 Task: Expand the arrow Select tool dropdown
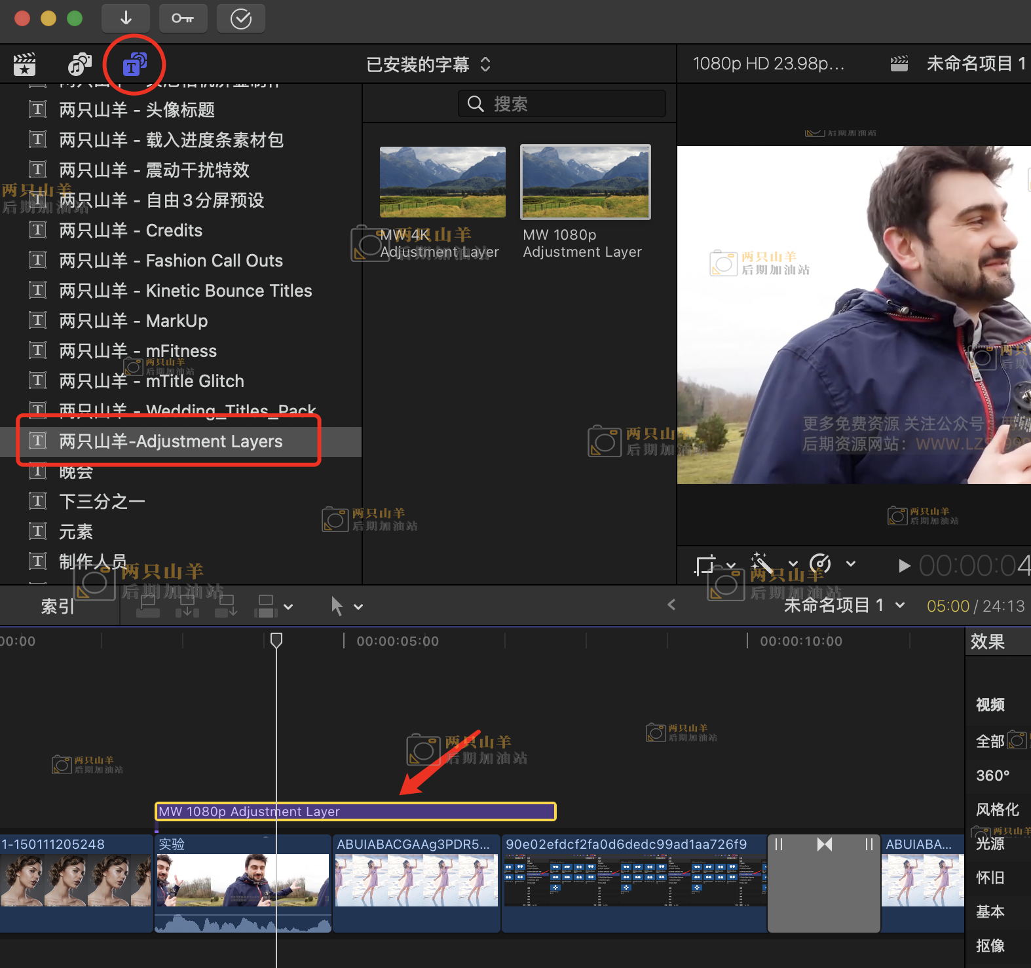pyautogui.click(x=358, y=606)
